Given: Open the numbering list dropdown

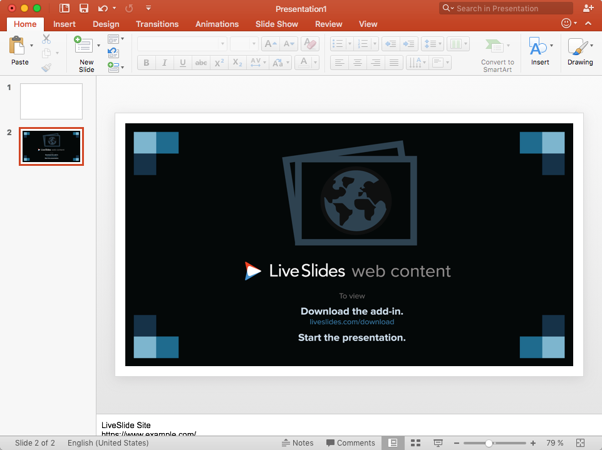Looking at the screenshot, I should (375, 44).
